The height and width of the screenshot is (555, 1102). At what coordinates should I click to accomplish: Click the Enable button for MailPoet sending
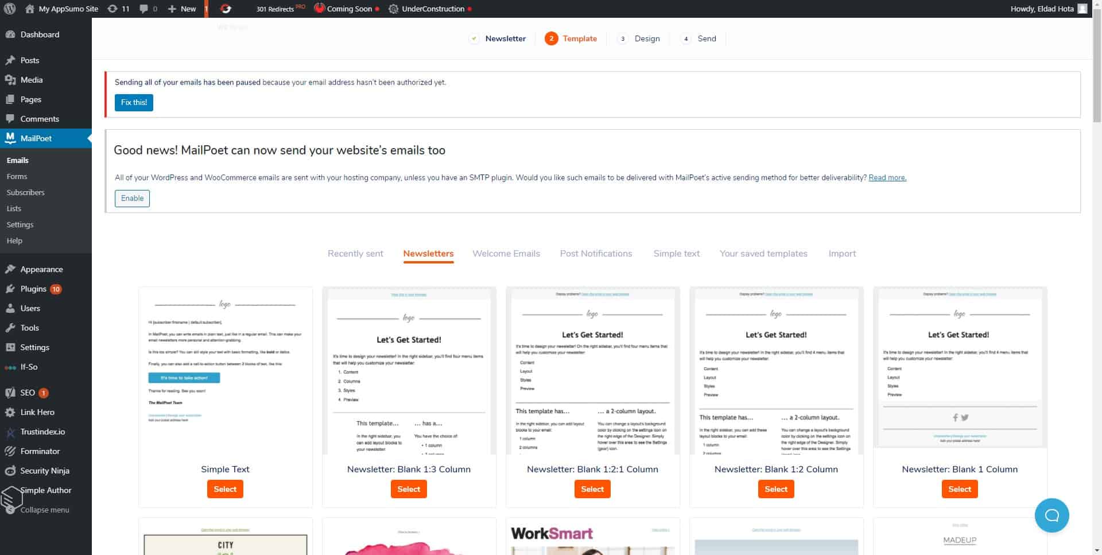tap(132, 199)
